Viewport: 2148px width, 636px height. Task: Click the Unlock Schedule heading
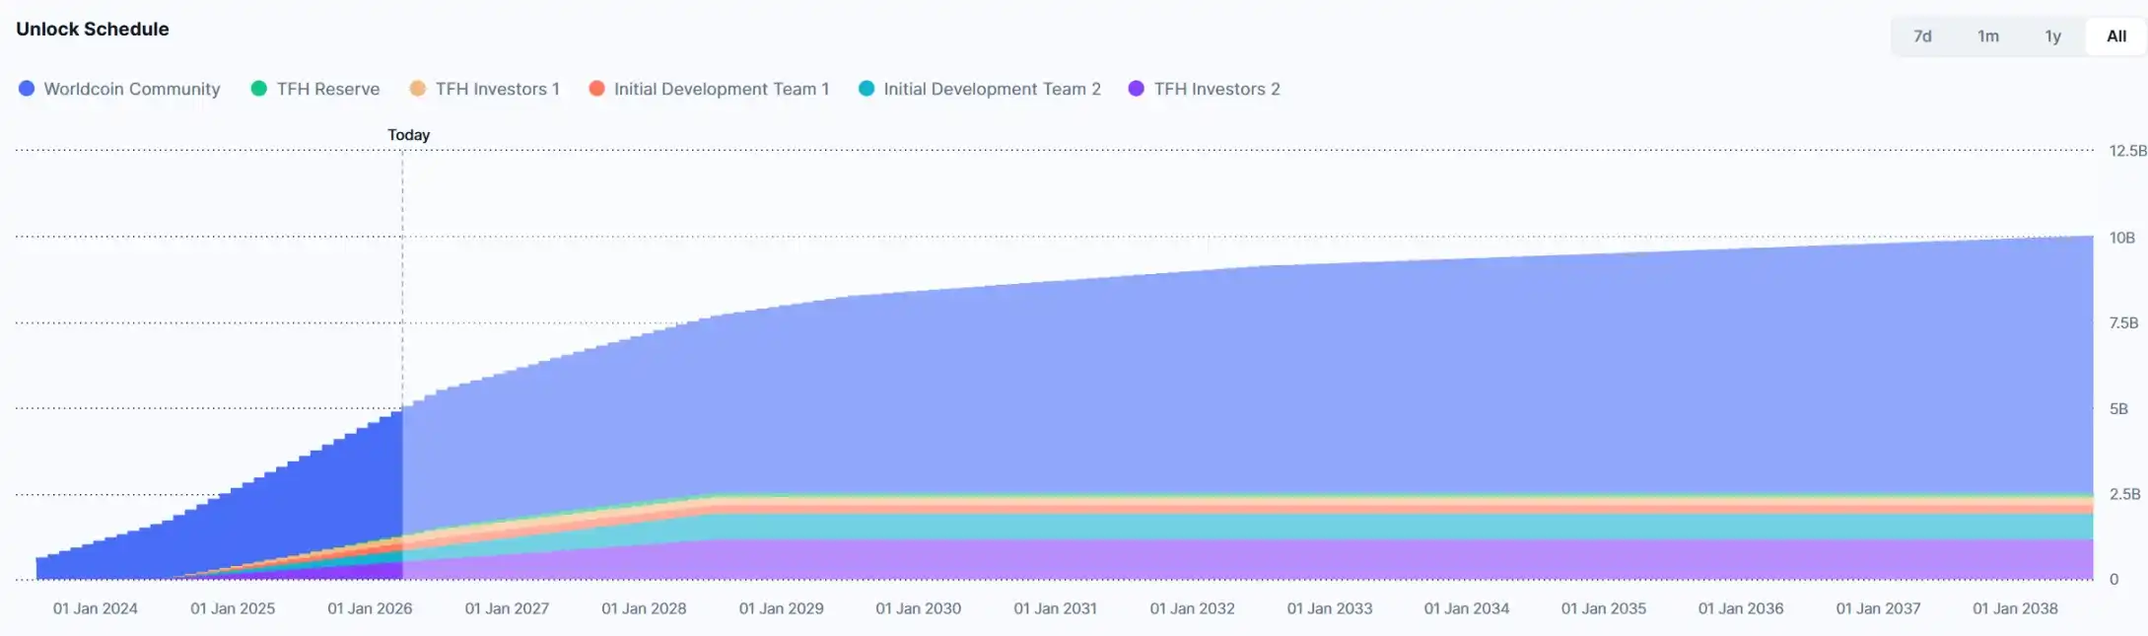pos(93,30)
